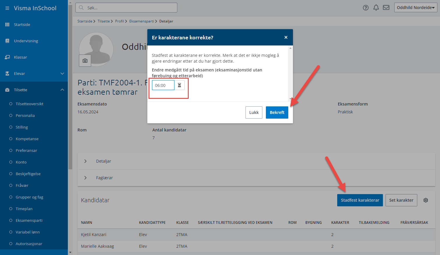The image size is (440, 255).
Task: Expand the Elevar sidebar section
Action: (62, 73)
